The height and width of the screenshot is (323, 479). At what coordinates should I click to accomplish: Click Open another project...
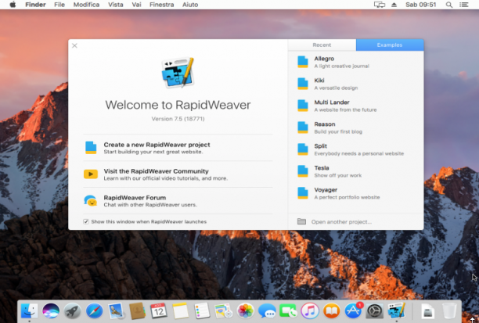click(341, 221)
